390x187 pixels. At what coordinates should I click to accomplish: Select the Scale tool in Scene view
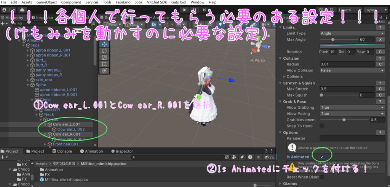(104, 57)
